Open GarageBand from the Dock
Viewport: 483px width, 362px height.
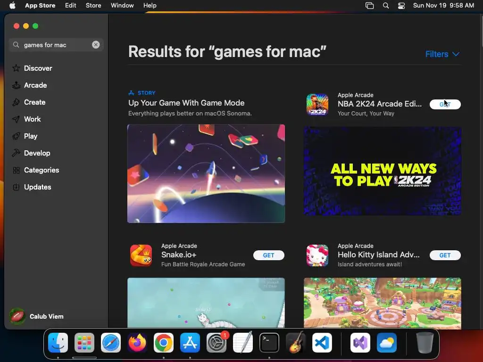point(296,343)
